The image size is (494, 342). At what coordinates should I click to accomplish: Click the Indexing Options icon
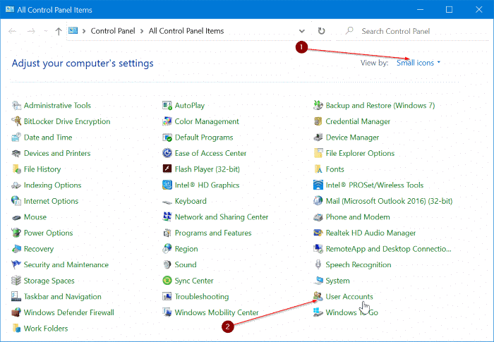(16, 185)
